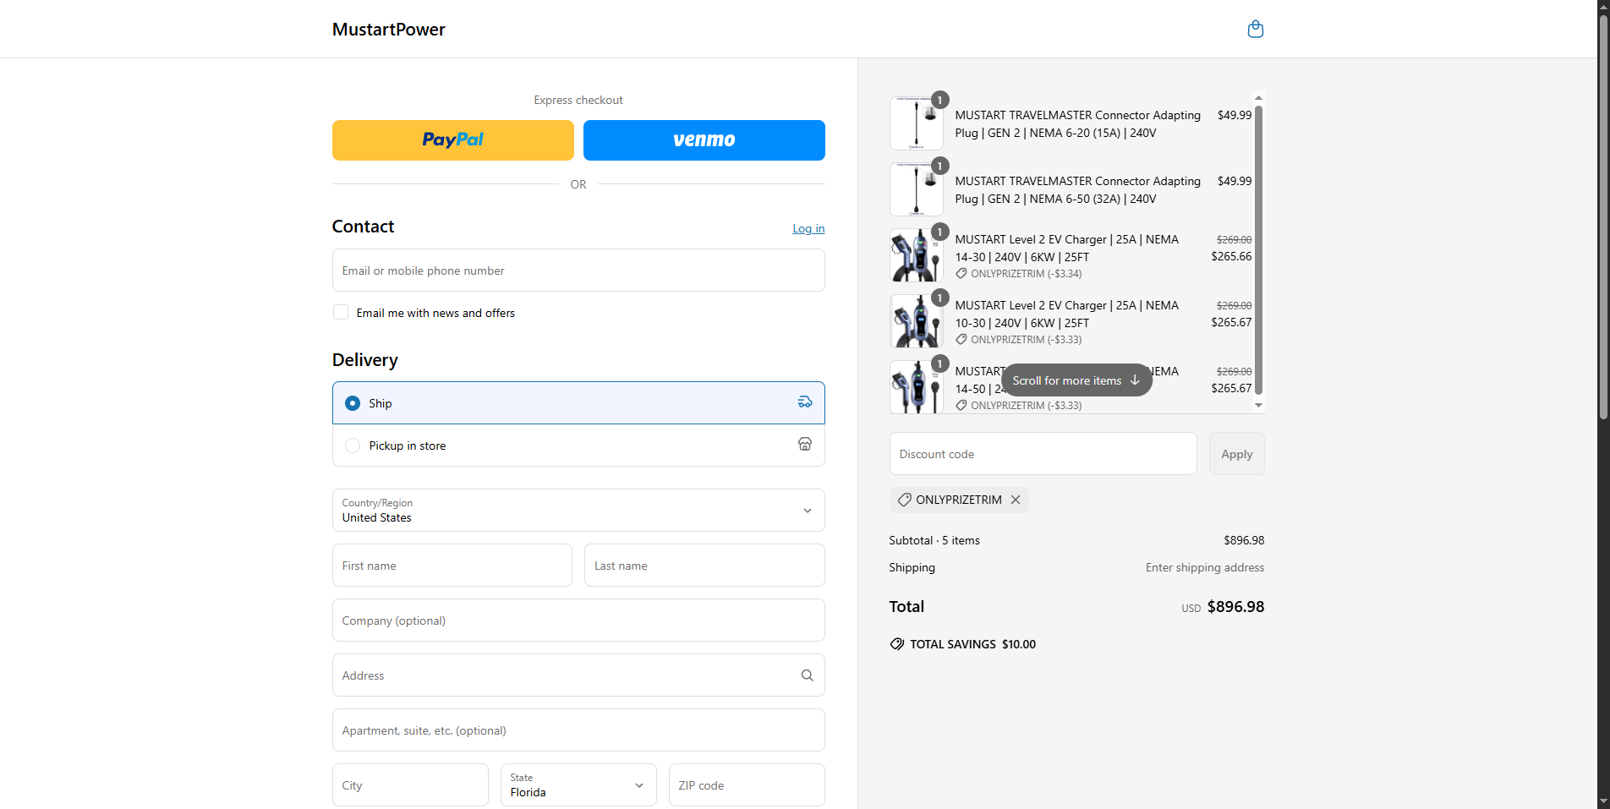
Task: Click the Total amount $896.98
Action: point(1235,607)
